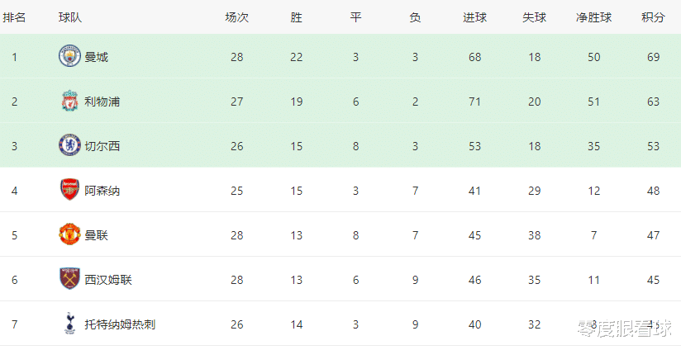Open the 切尔西 team name
This screenshot has height=350, width=681.
(x=102, y=146)
